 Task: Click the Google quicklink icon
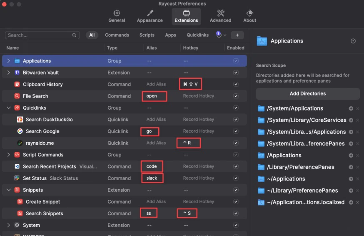pos(20,131)
